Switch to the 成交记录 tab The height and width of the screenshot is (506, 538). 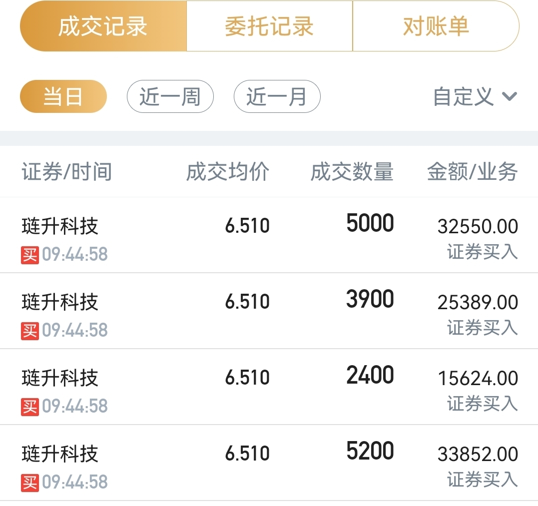pyautogui.click(x=103, y=26)
